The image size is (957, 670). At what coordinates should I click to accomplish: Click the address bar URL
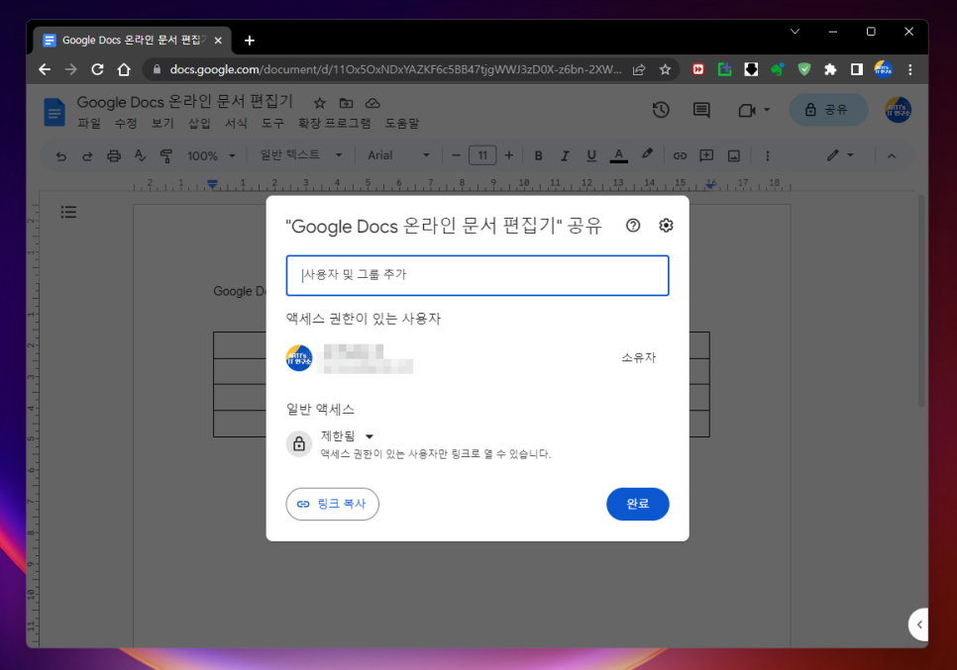[395, 69]
